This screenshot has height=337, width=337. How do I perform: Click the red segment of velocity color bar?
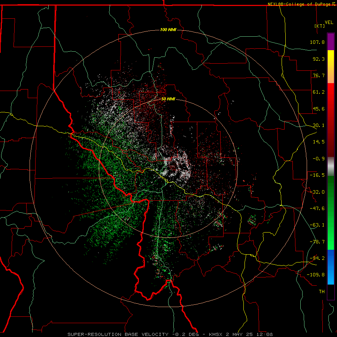pos(331,120)
